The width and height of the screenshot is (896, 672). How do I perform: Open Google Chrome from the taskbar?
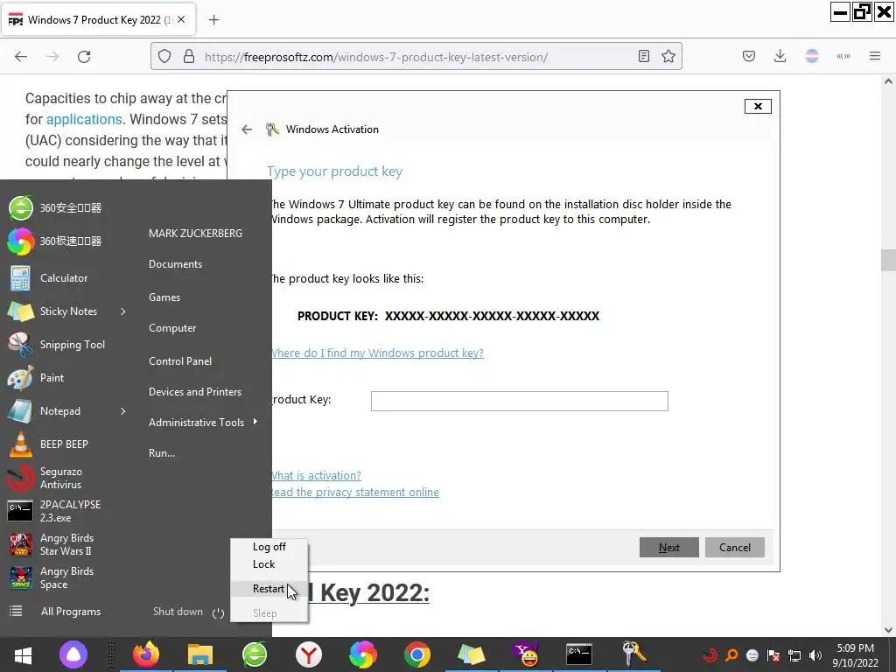click(x=417, y=654)
